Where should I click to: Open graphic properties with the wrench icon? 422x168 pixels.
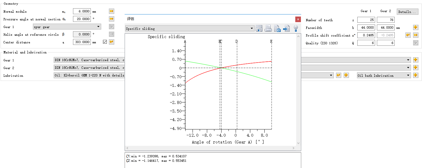296,28
